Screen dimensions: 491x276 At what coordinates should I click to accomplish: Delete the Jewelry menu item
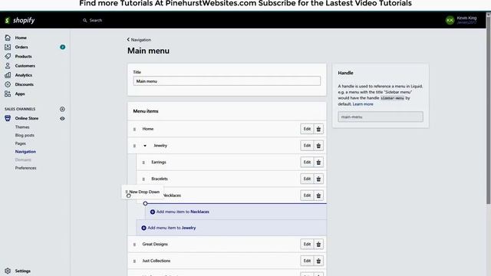(318, 146)
